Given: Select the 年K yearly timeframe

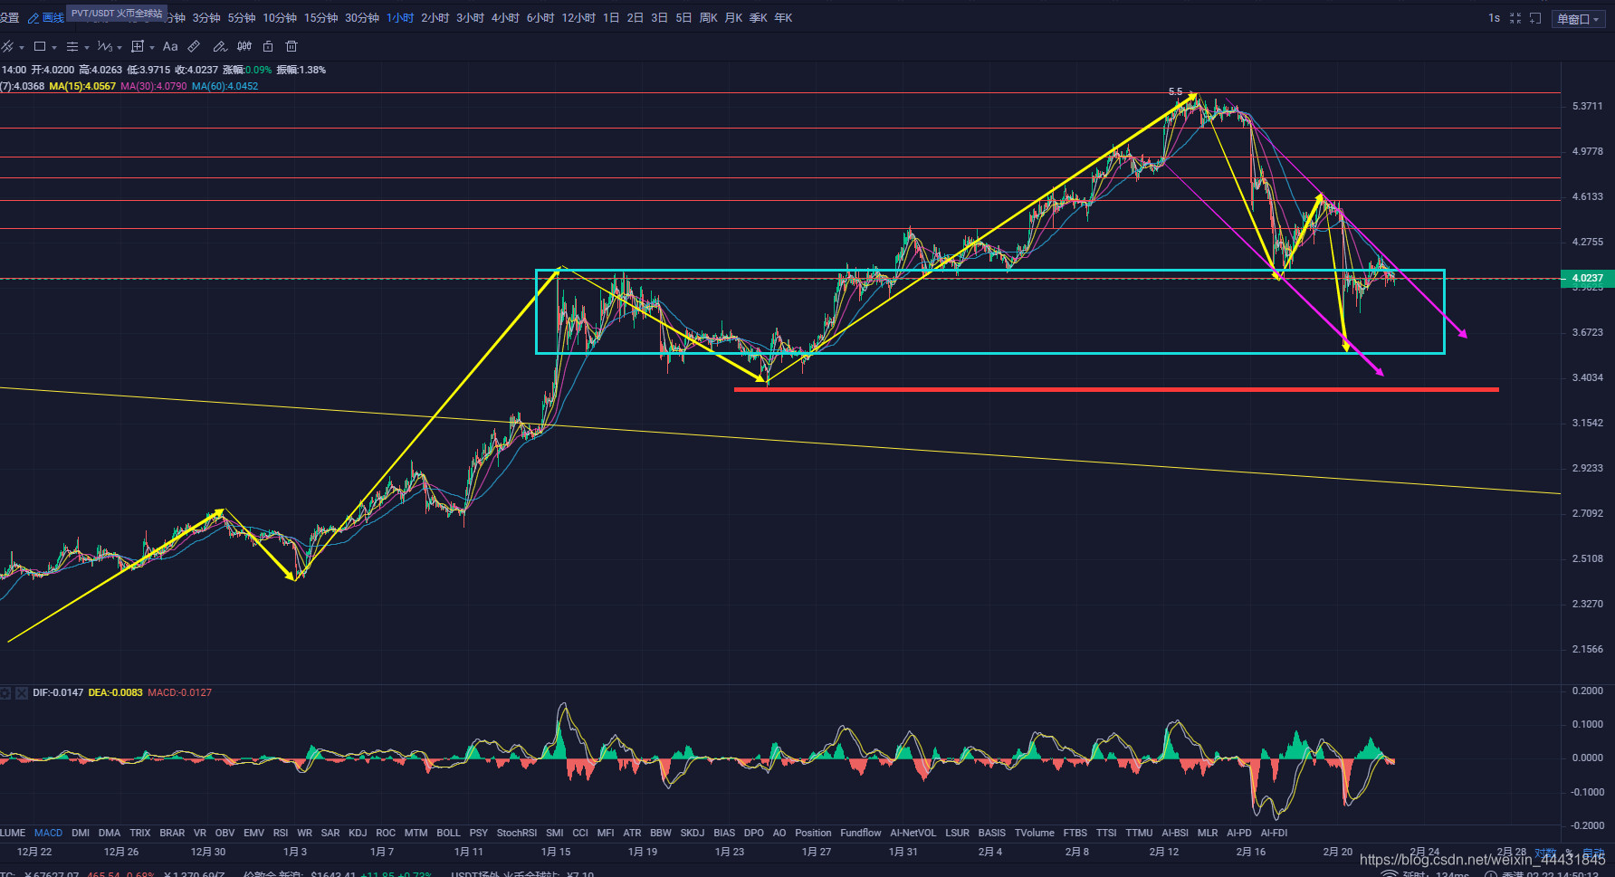Looking at the screenshot, I should point(783,18).
